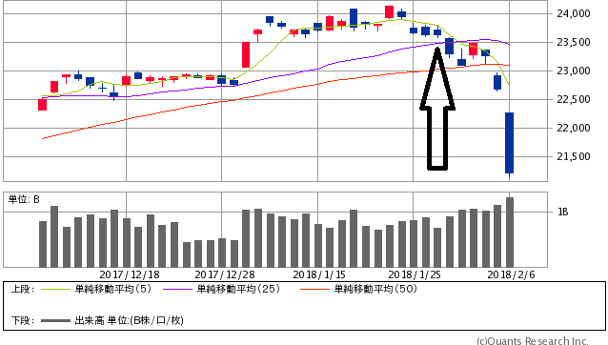This screenshot has width=608, height=345.
Task: Click the 23,000 price axis label
Action: click(574, 71)
